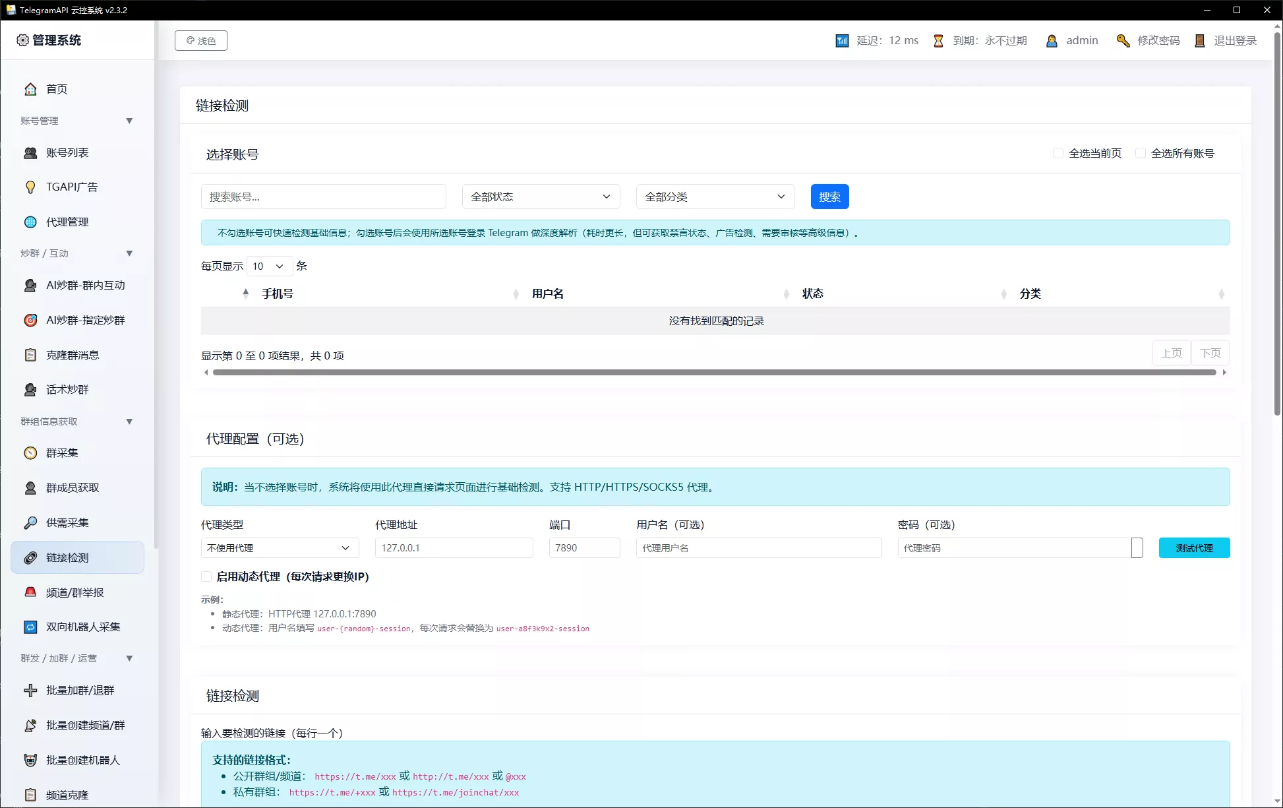
Task: Focus the 端口 7890 field
Action: click(584, 548)
